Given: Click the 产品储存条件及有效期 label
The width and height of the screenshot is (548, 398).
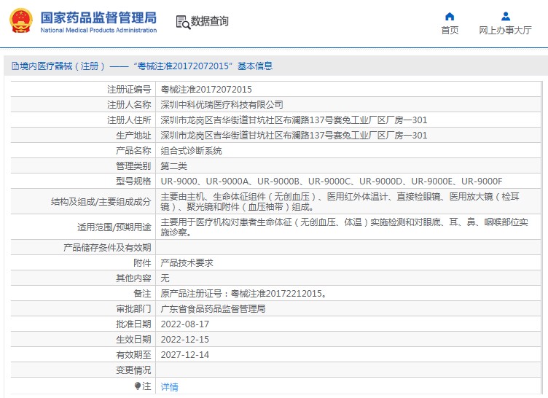Looking at the screenshot, I should [107, 248].
